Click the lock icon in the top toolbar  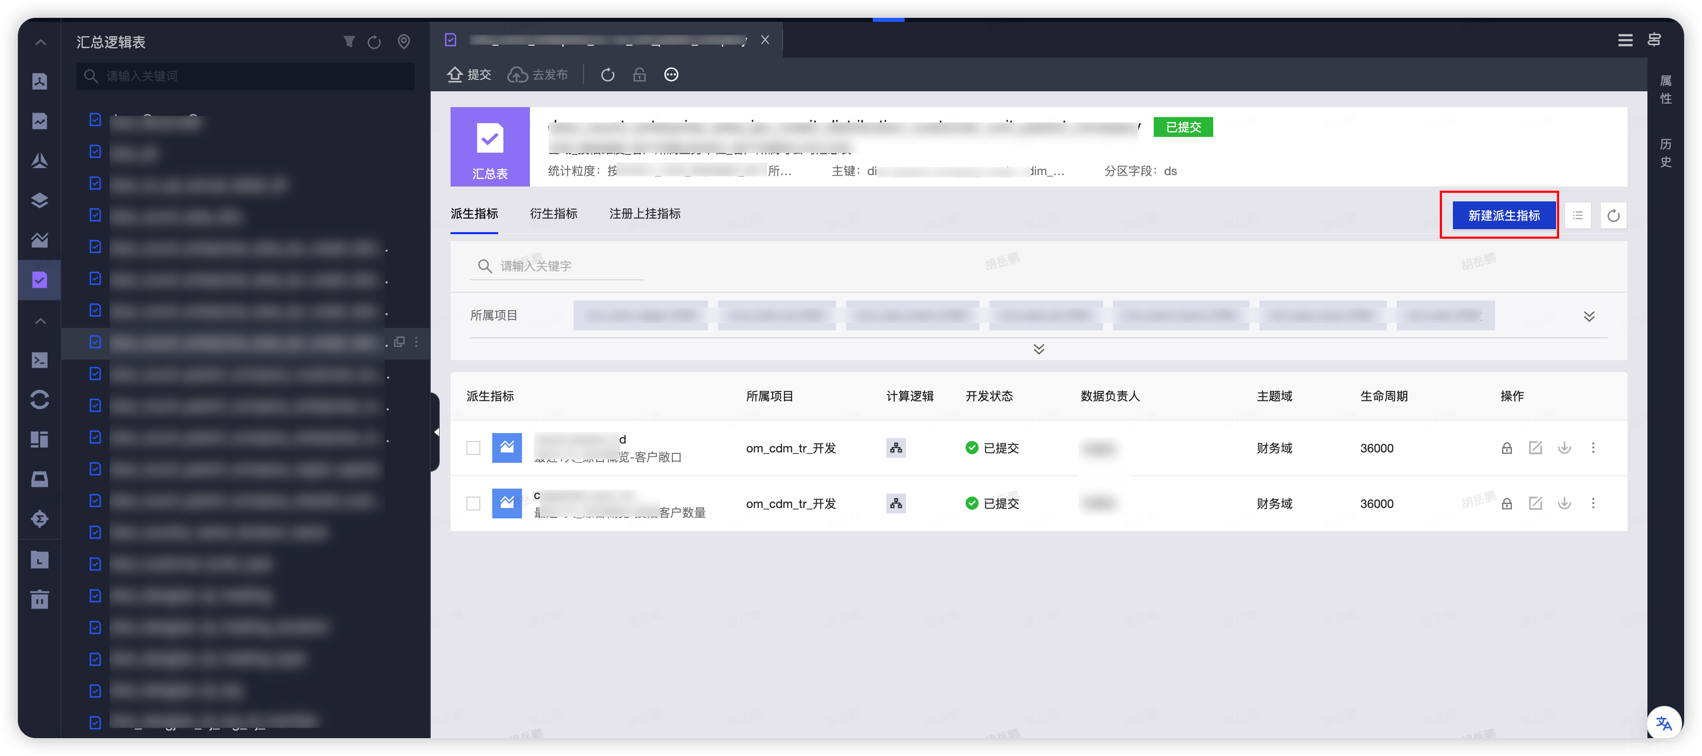[x=639, y=74]
